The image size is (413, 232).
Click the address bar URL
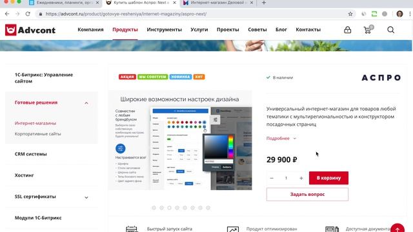[x=126, y=14]
